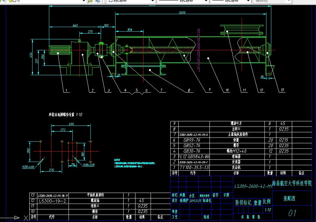Select the 183 dimension text
The width and height of the screenshot is (316, 222).
click(x=106, y=25)
